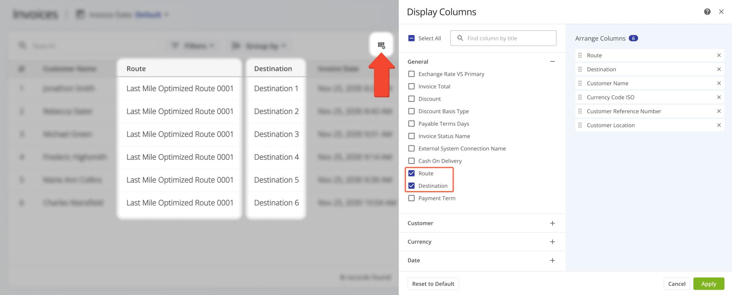Grab the drag handle for Route
The width and height of the screenshot is (732, 295).
(580, 55)
